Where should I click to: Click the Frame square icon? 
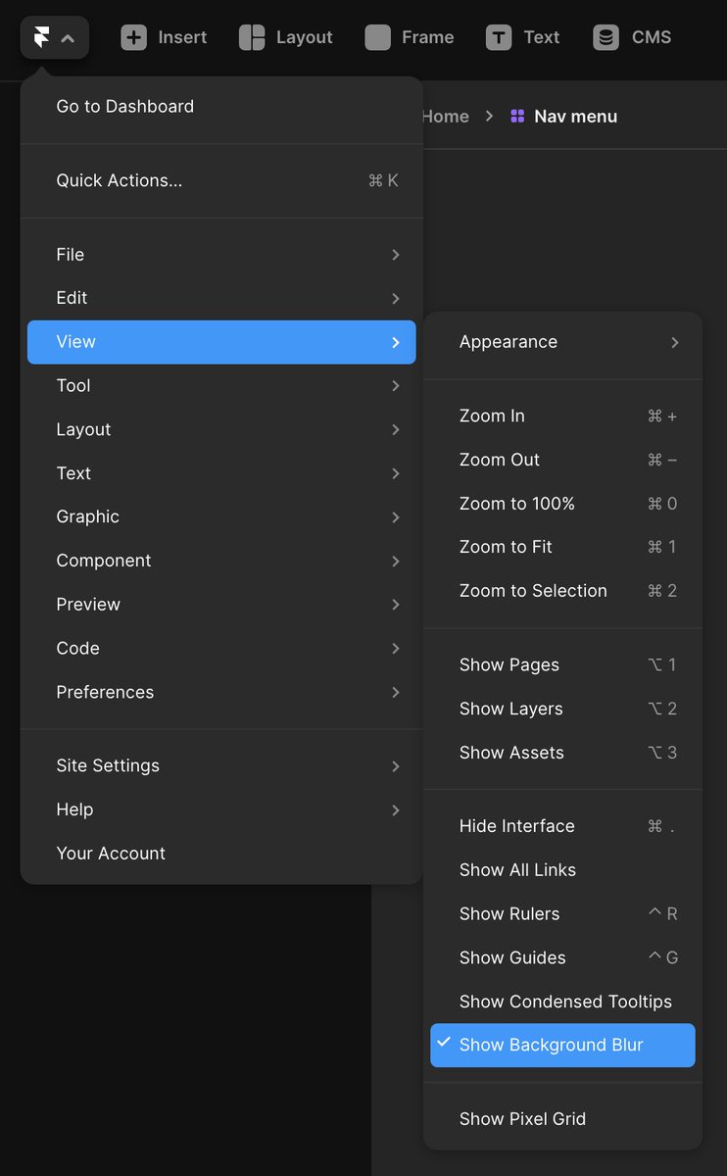(x=377, y=37)
